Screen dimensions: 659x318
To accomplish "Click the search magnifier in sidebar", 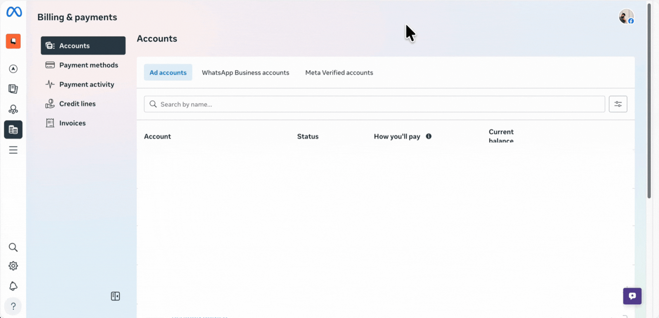I will pyautogui.click(x=13, y=247).
